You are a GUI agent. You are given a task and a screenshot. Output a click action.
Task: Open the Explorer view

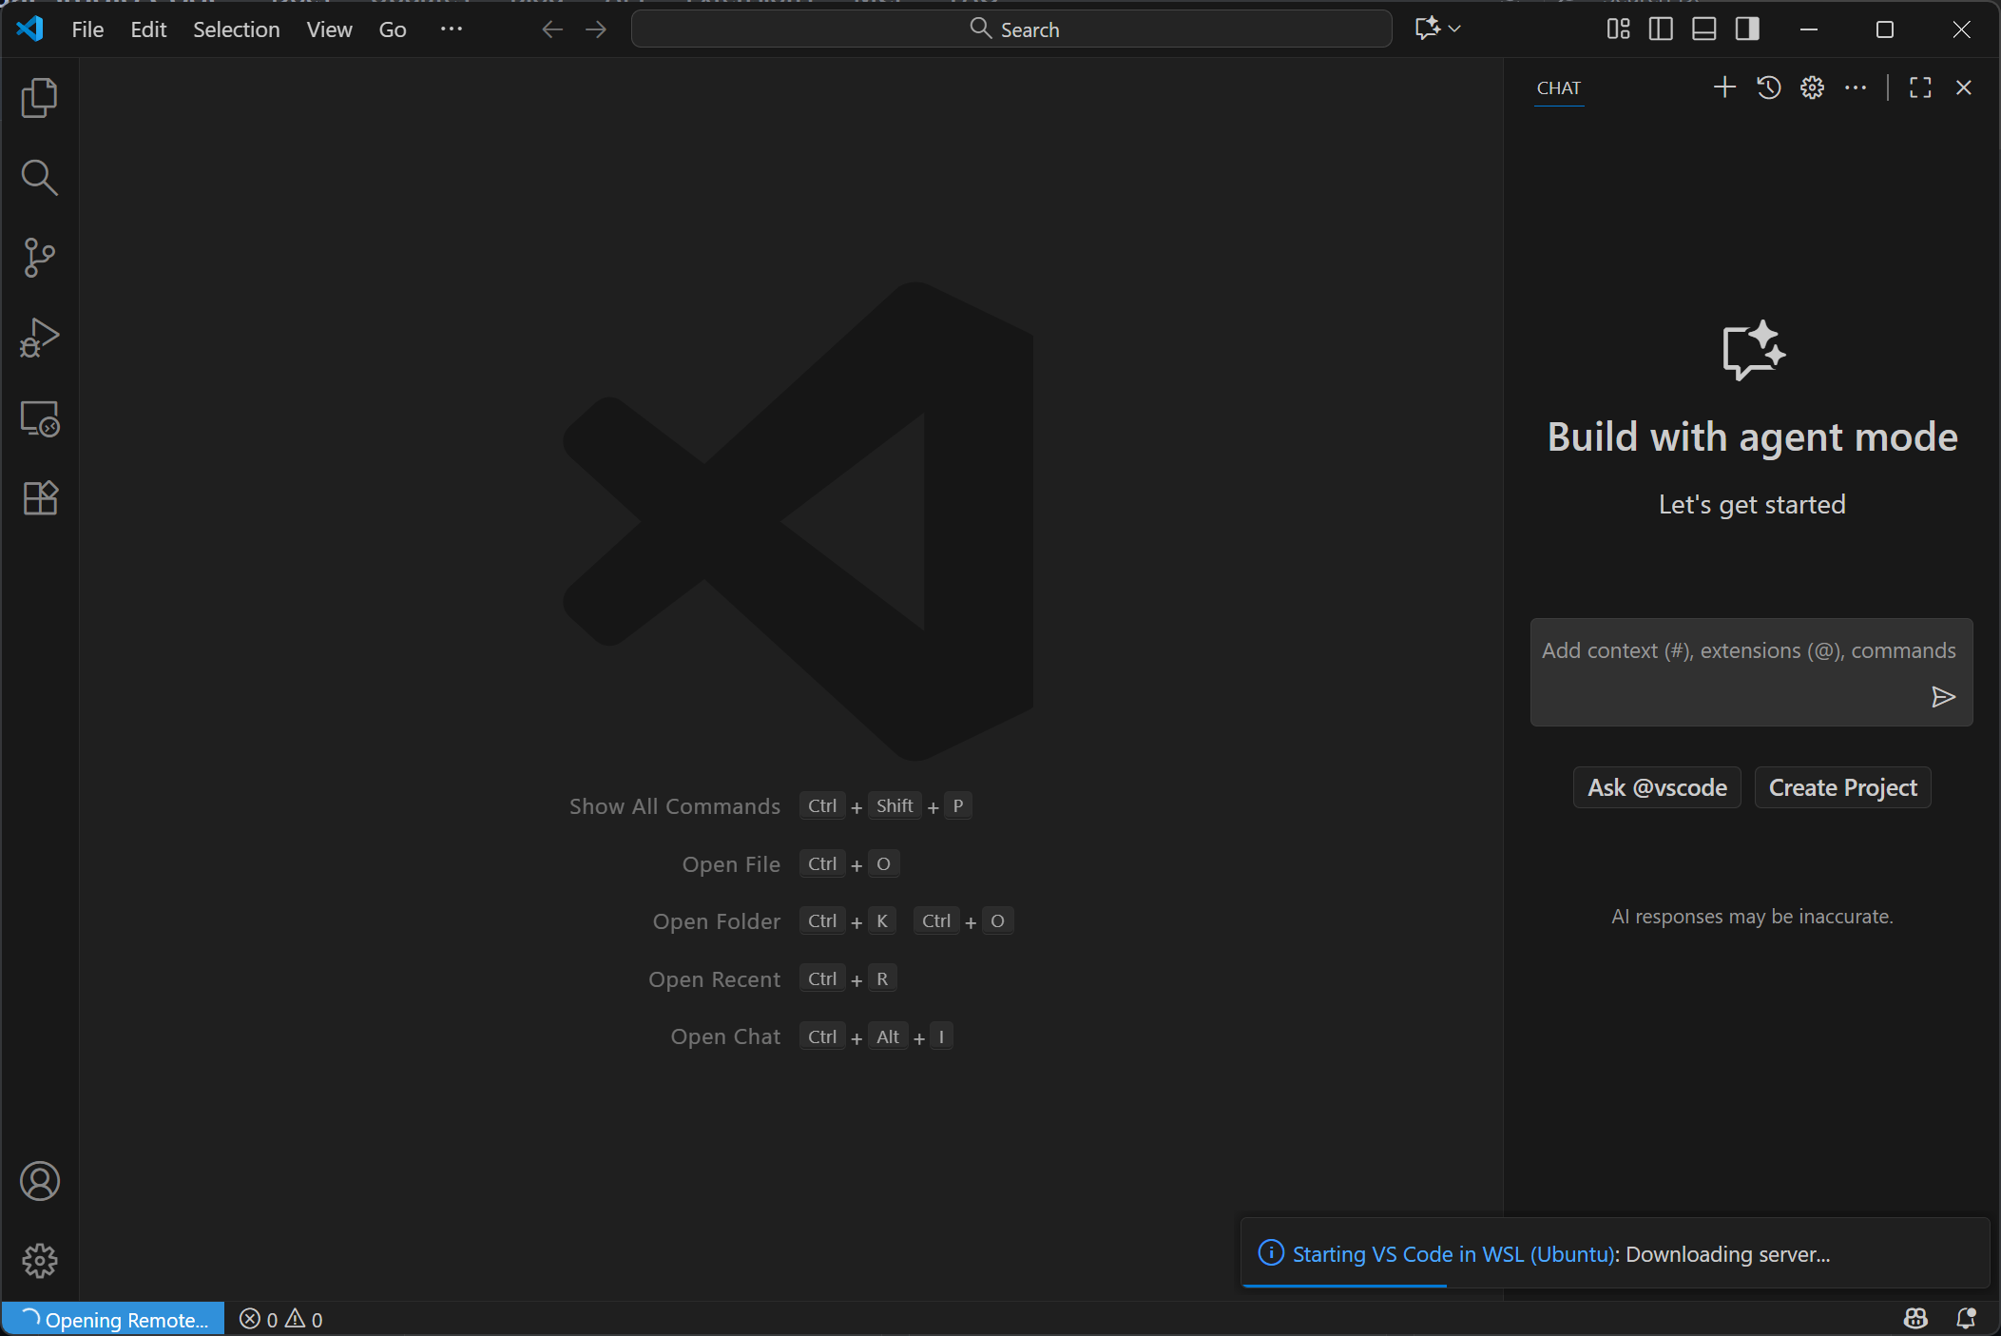39,98
